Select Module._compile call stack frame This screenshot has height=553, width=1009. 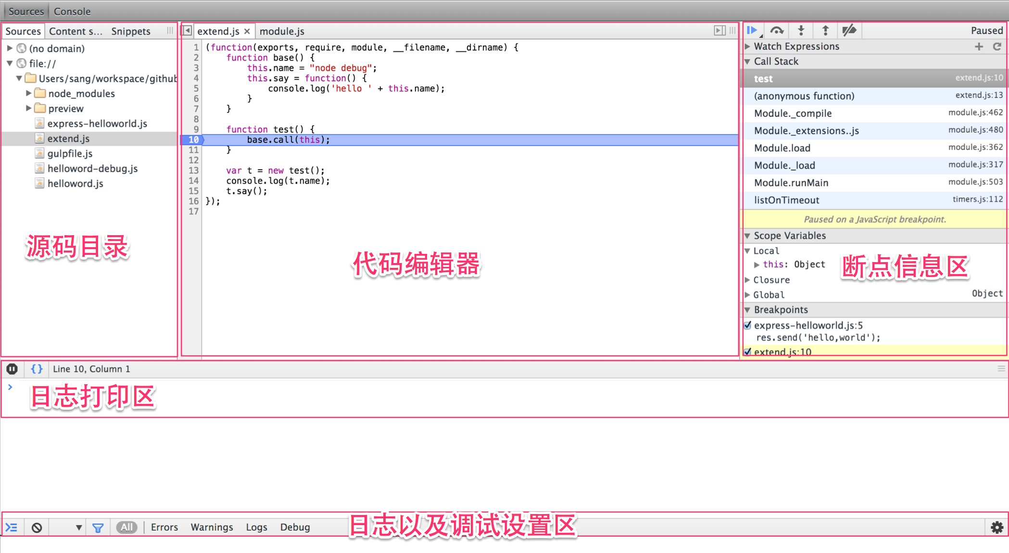coord(793,113)
